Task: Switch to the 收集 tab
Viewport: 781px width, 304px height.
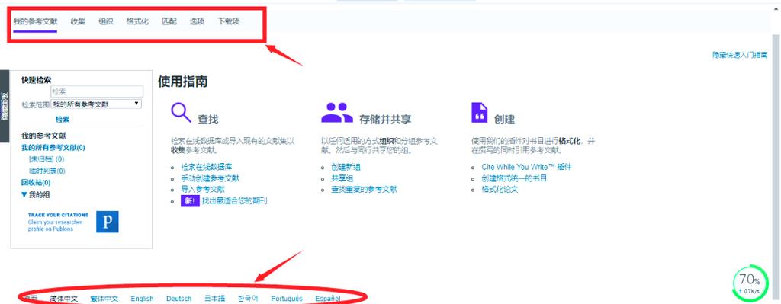Action: (78, 21)
